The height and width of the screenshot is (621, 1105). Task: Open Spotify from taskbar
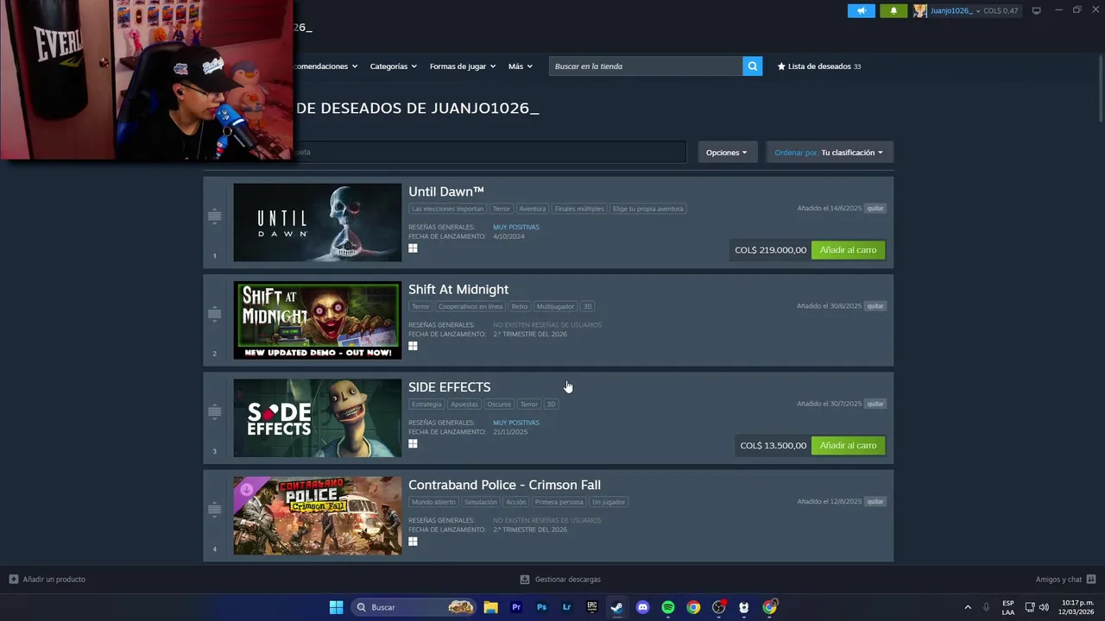pyautogui.click(x=668, y=607)
